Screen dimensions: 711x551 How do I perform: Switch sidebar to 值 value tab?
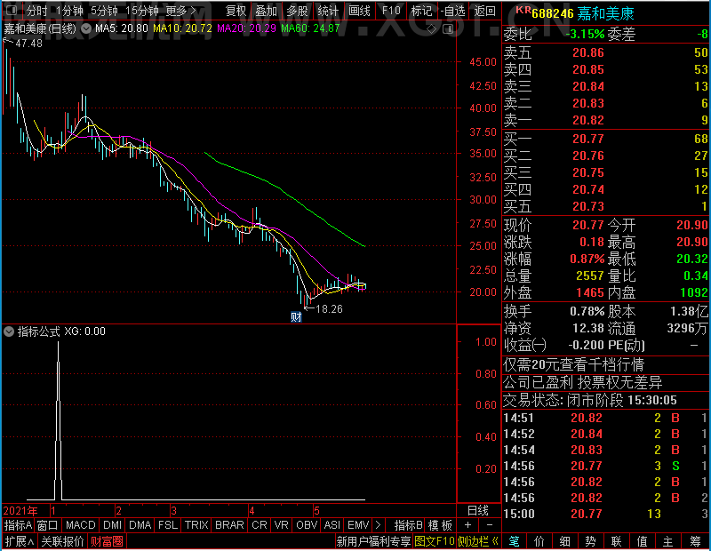click(642, 541)
